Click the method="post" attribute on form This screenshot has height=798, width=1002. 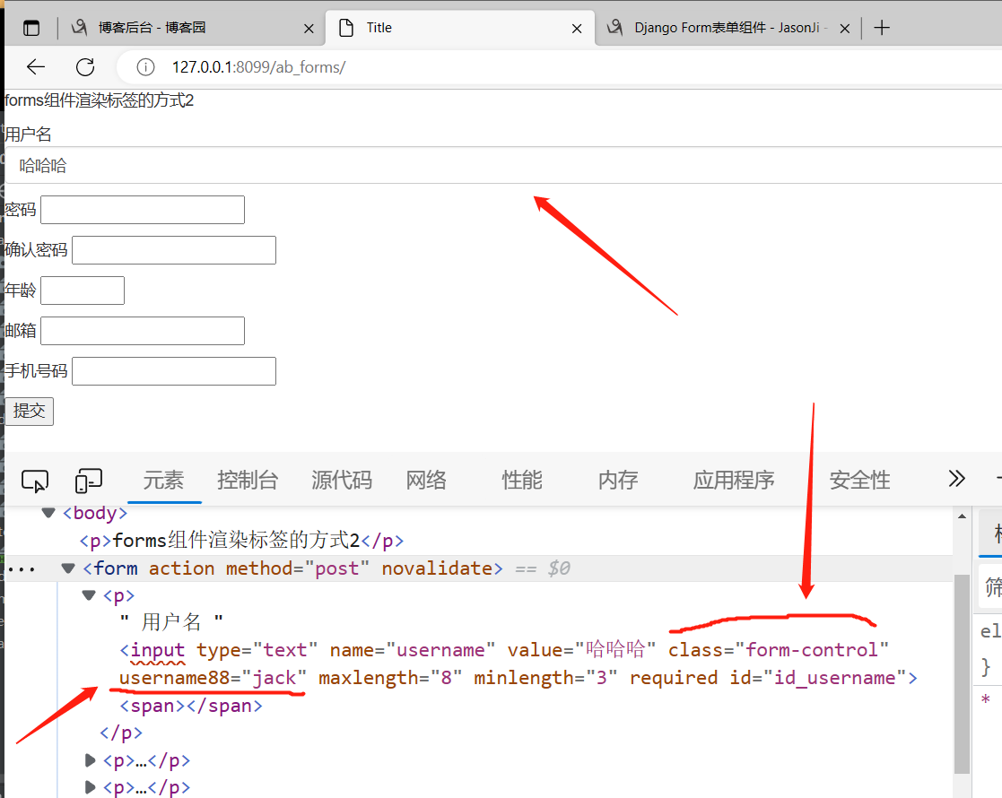pos(298,568)
